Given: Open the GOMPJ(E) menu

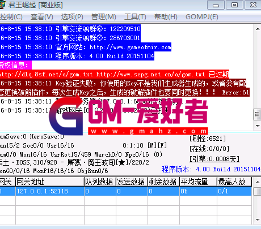Looking at the screenshot, I should click(202, 17).
